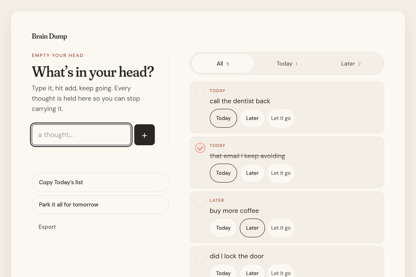
Task: Click the Brain Dump logo title
Action: 49,36
